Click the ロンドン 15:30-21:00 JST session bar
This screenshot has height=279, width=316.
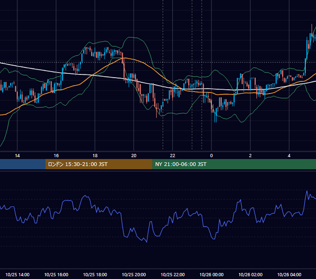pyautogui.click(x=99, y=164)
